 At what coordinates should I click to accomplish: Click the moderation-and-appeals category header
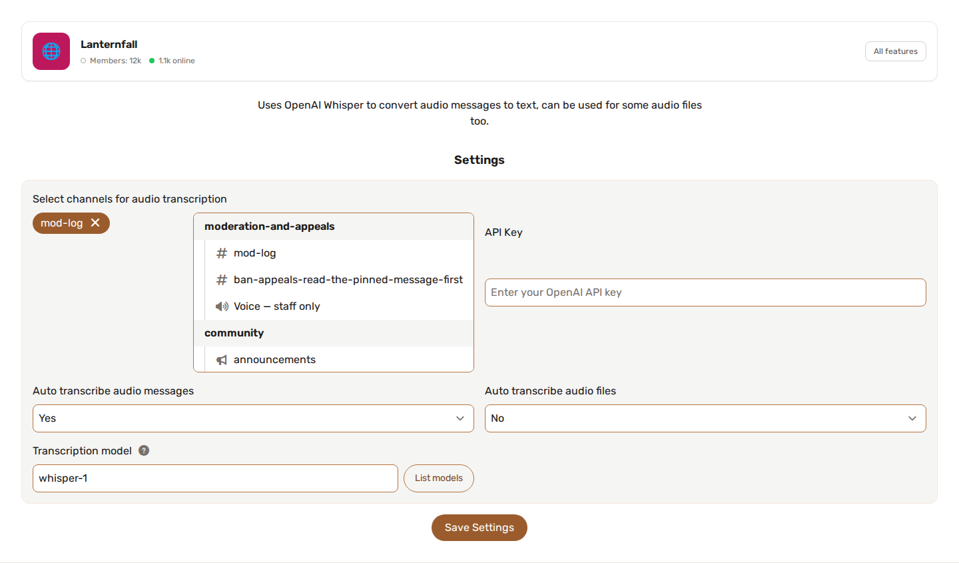(334, 227)
